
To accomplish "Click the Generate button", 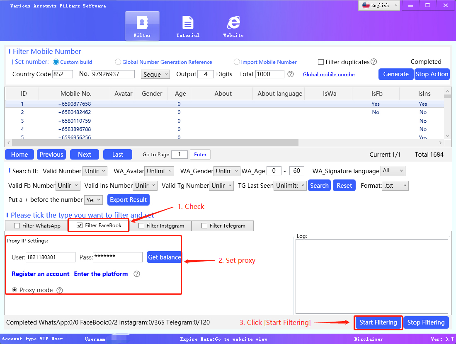I will click(x=396, y=74).
